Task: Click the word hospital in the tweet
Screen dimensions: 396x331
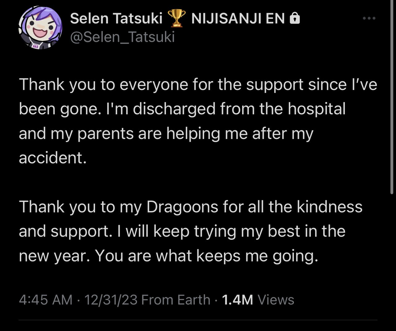Action: 317,109
